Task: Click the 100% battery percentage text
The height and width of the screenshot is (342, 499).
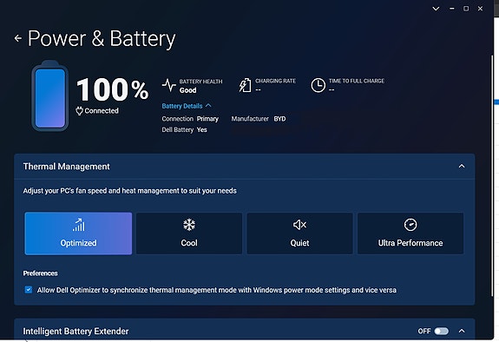Action: point(112,89)
